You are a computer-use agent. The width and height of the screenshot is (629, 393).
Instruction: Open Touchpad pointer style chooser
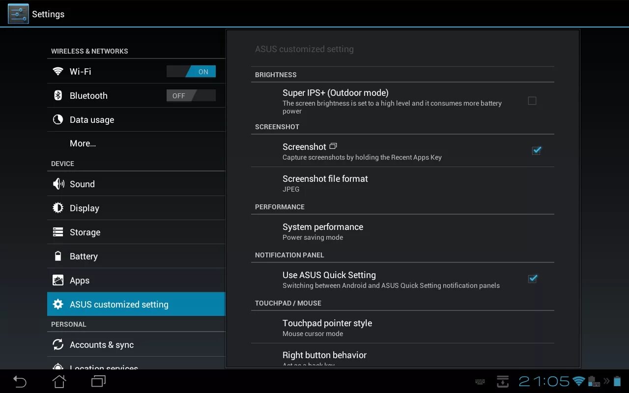tap(402, 328)
